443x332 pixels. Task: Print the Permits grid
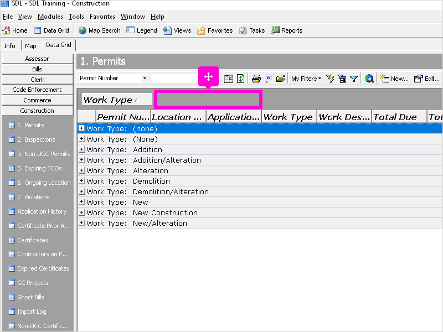pyautogui.click(x=256, y=79)
